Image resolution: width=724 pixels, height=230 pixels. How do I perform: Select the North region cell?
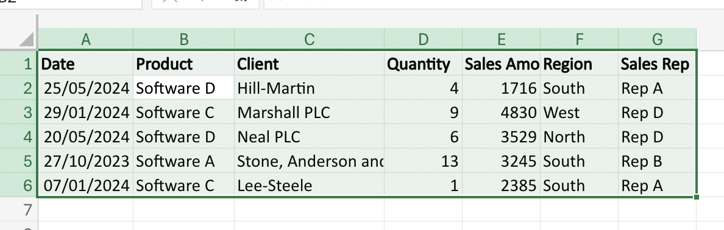click(579, 137)
